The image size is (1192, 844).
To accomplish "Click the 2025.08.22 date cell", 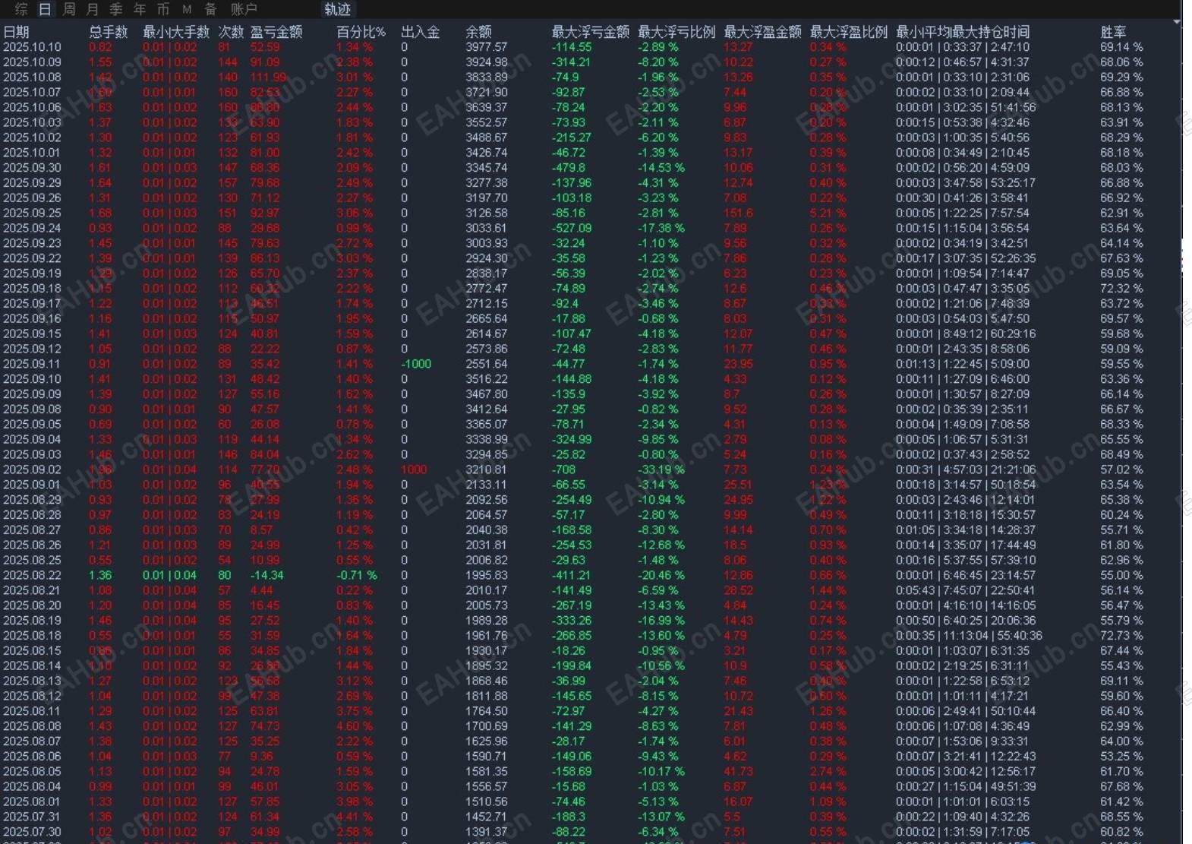I will click(32, 575).
